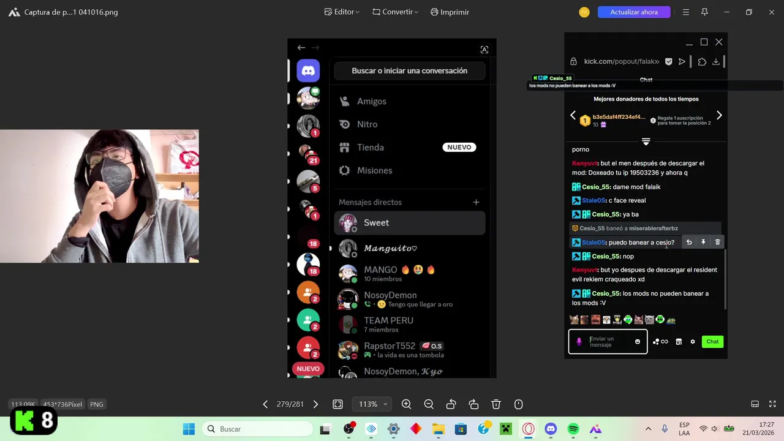
Task: Show the next top donor
Action: pos(719,115)
